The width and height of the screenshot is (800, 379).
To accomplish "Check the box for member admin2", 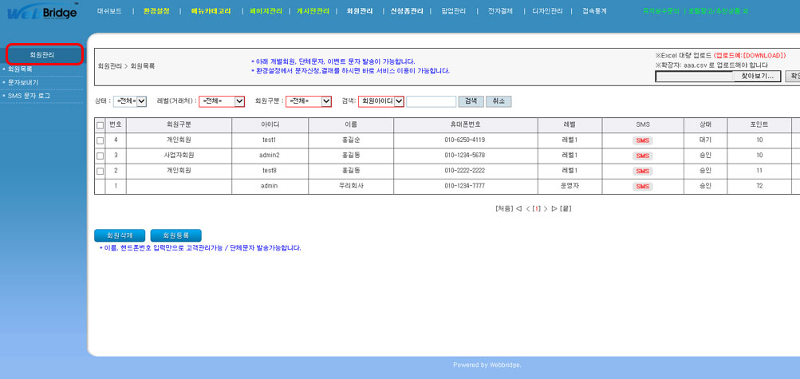I will [100, 156].
